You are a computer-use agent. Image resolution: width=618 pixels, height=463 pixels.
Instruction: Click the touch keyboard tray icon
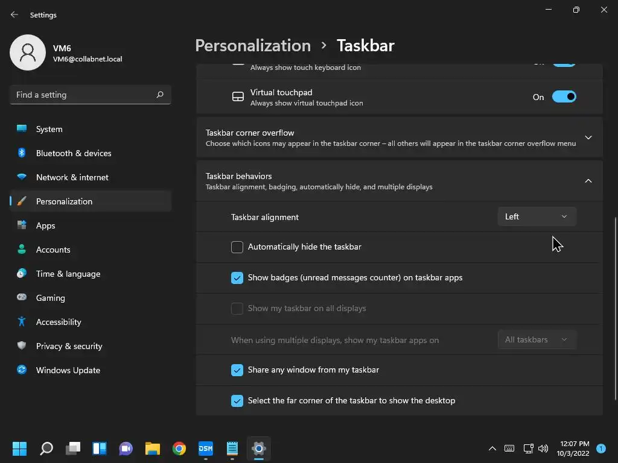509,449
